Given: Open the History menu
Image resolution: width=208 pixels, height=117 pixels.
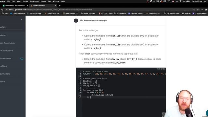Looking at the screenshot, I should tap(25, 1).
